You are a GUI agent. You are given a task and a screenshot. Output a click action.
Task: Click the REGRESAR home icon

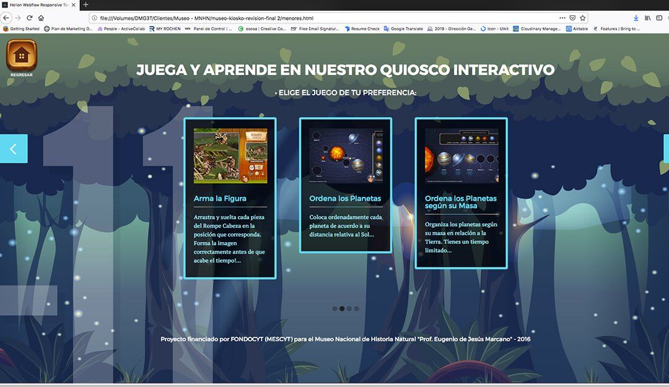click(21, 56)
